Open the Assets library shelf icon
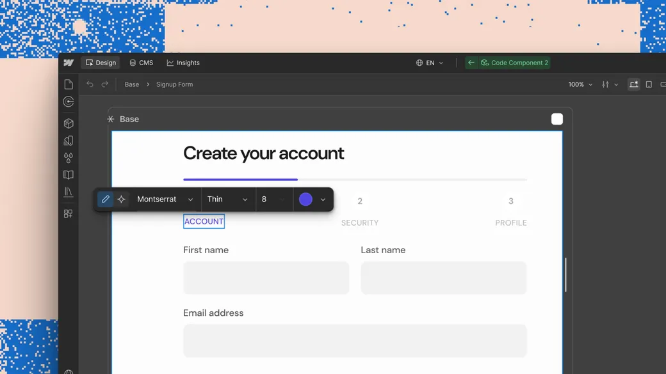 tap(69, 192)
